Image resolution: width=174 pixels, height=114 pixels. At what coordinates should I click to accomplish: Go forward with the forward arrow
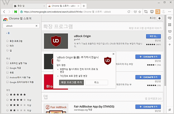(9, 12)
